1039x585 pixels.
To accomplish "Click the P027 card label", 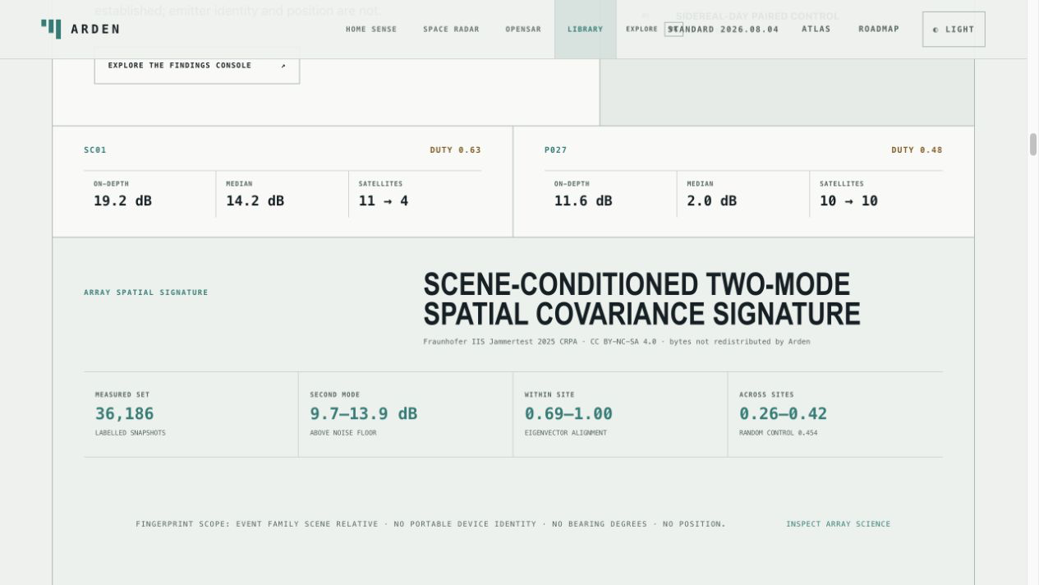I will [556, 150].
